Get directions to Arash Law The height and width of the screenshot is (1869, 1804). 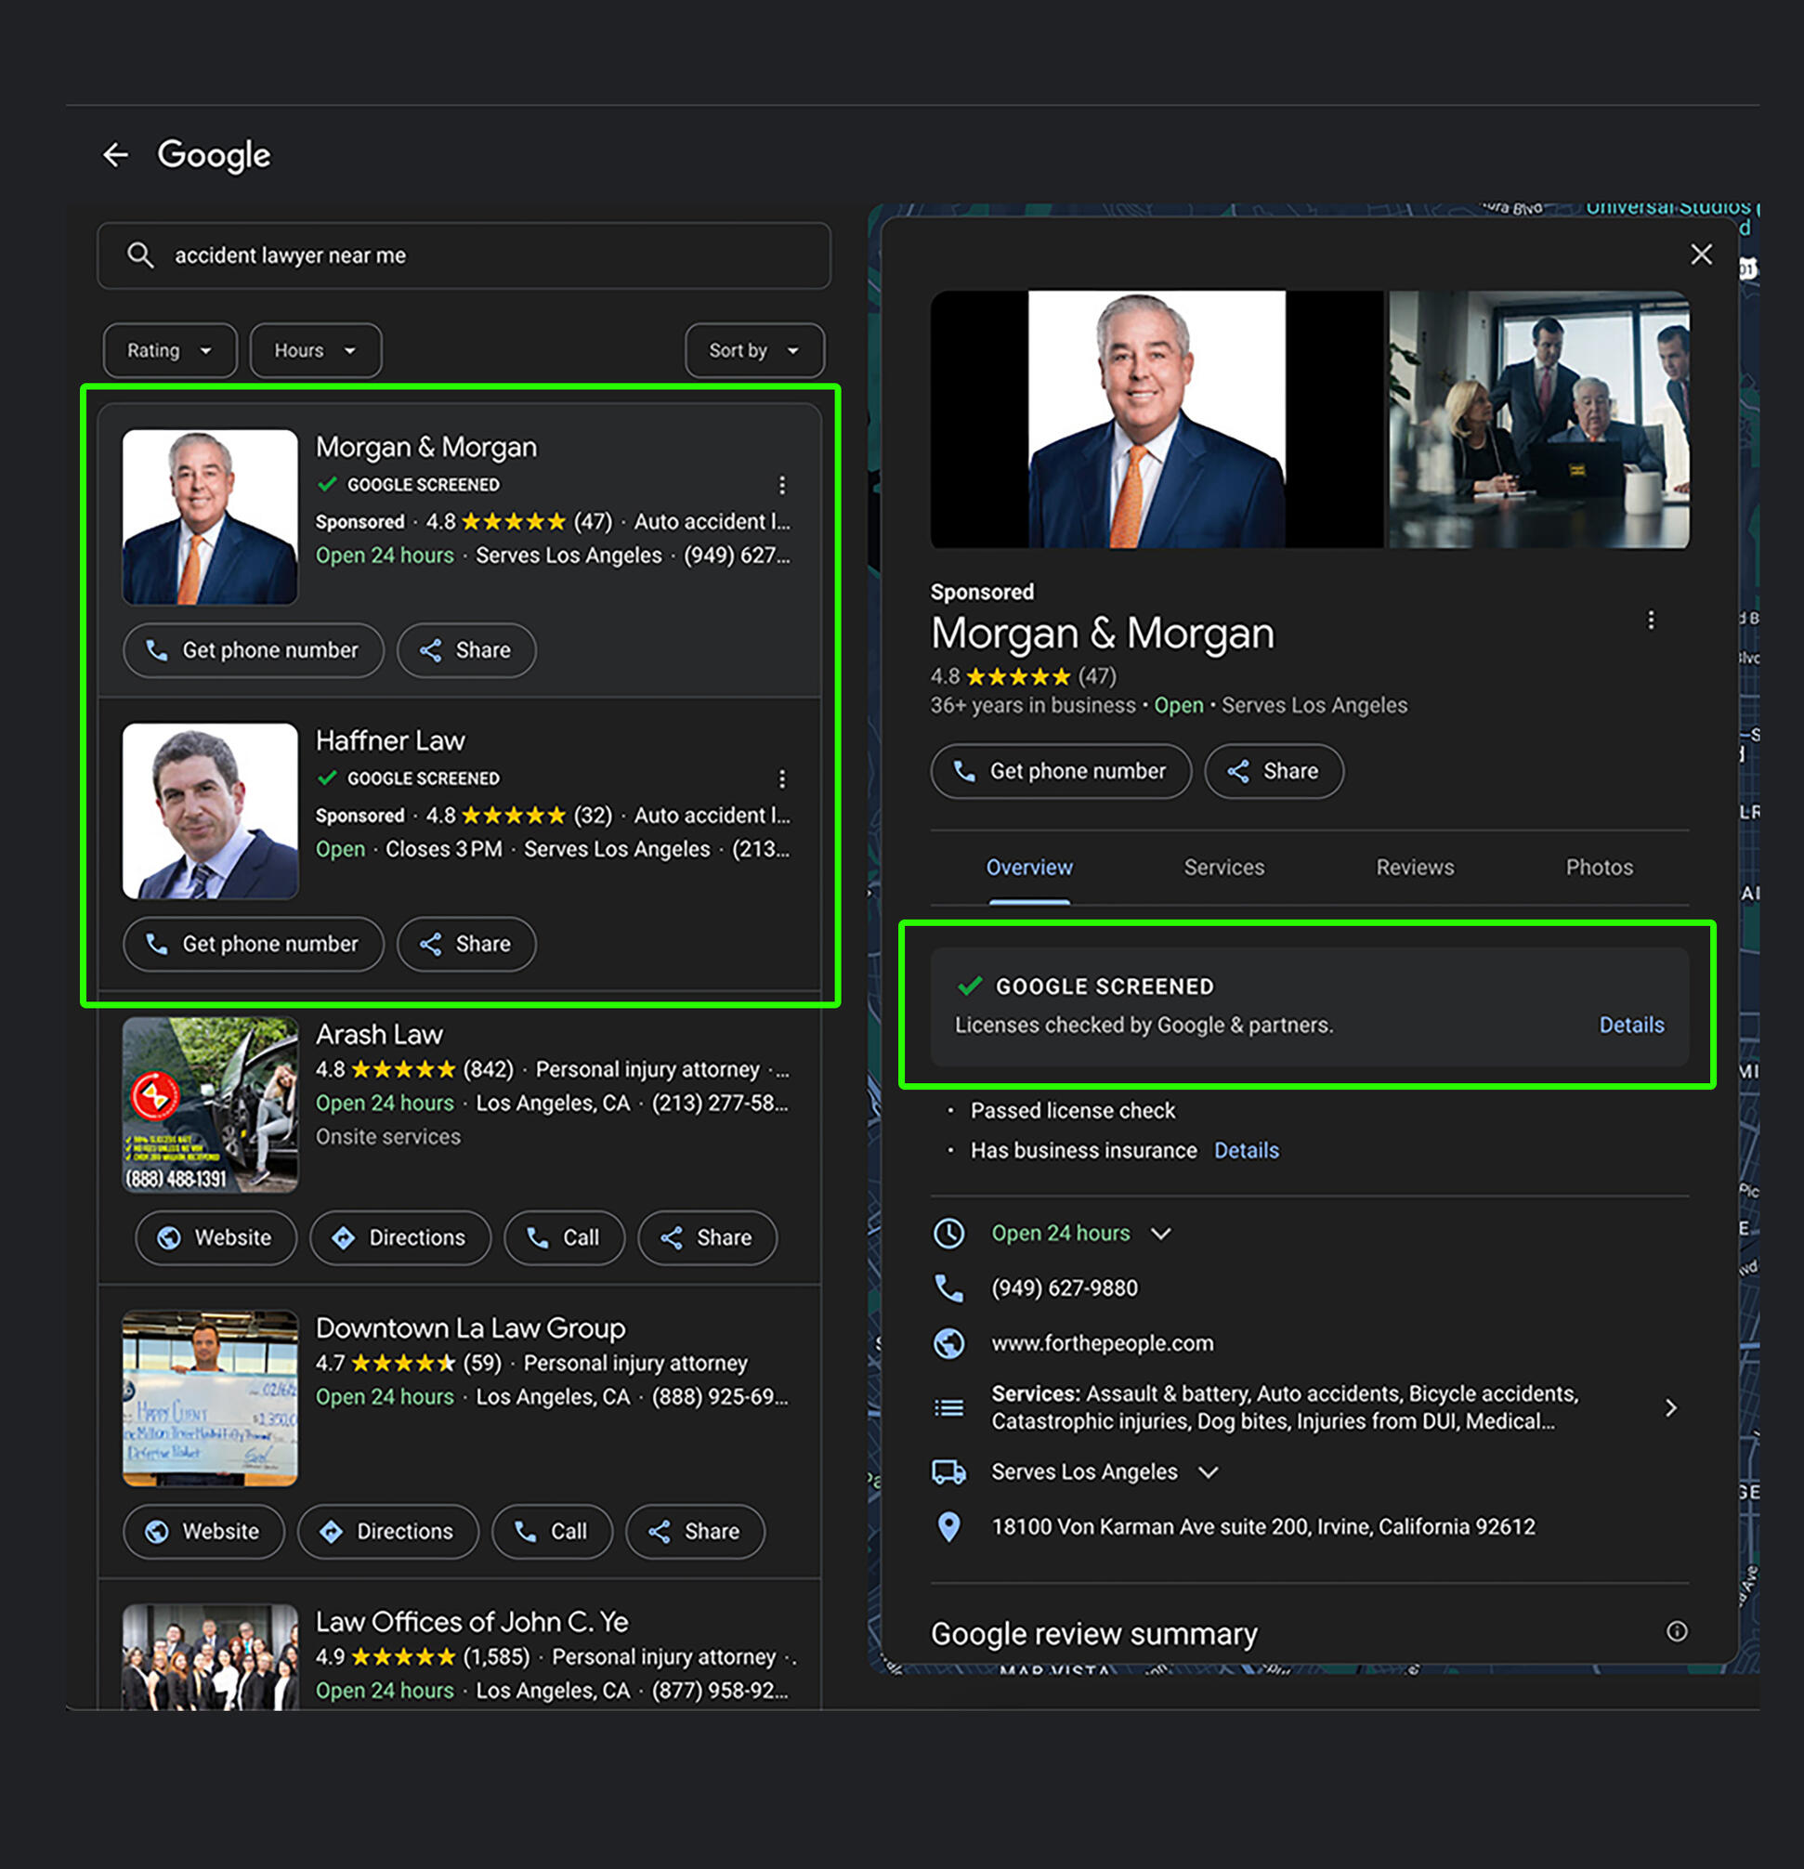click(x=400, y=1237)
